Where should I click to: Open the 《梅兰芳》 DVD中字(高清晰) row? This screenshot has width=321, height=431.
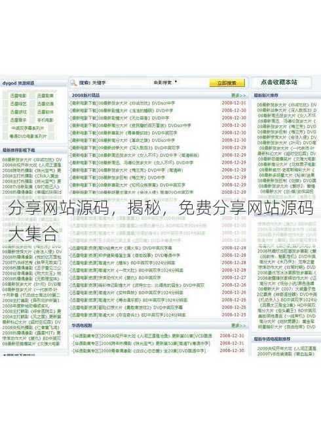pyautogui.click(x=126, y=170)
